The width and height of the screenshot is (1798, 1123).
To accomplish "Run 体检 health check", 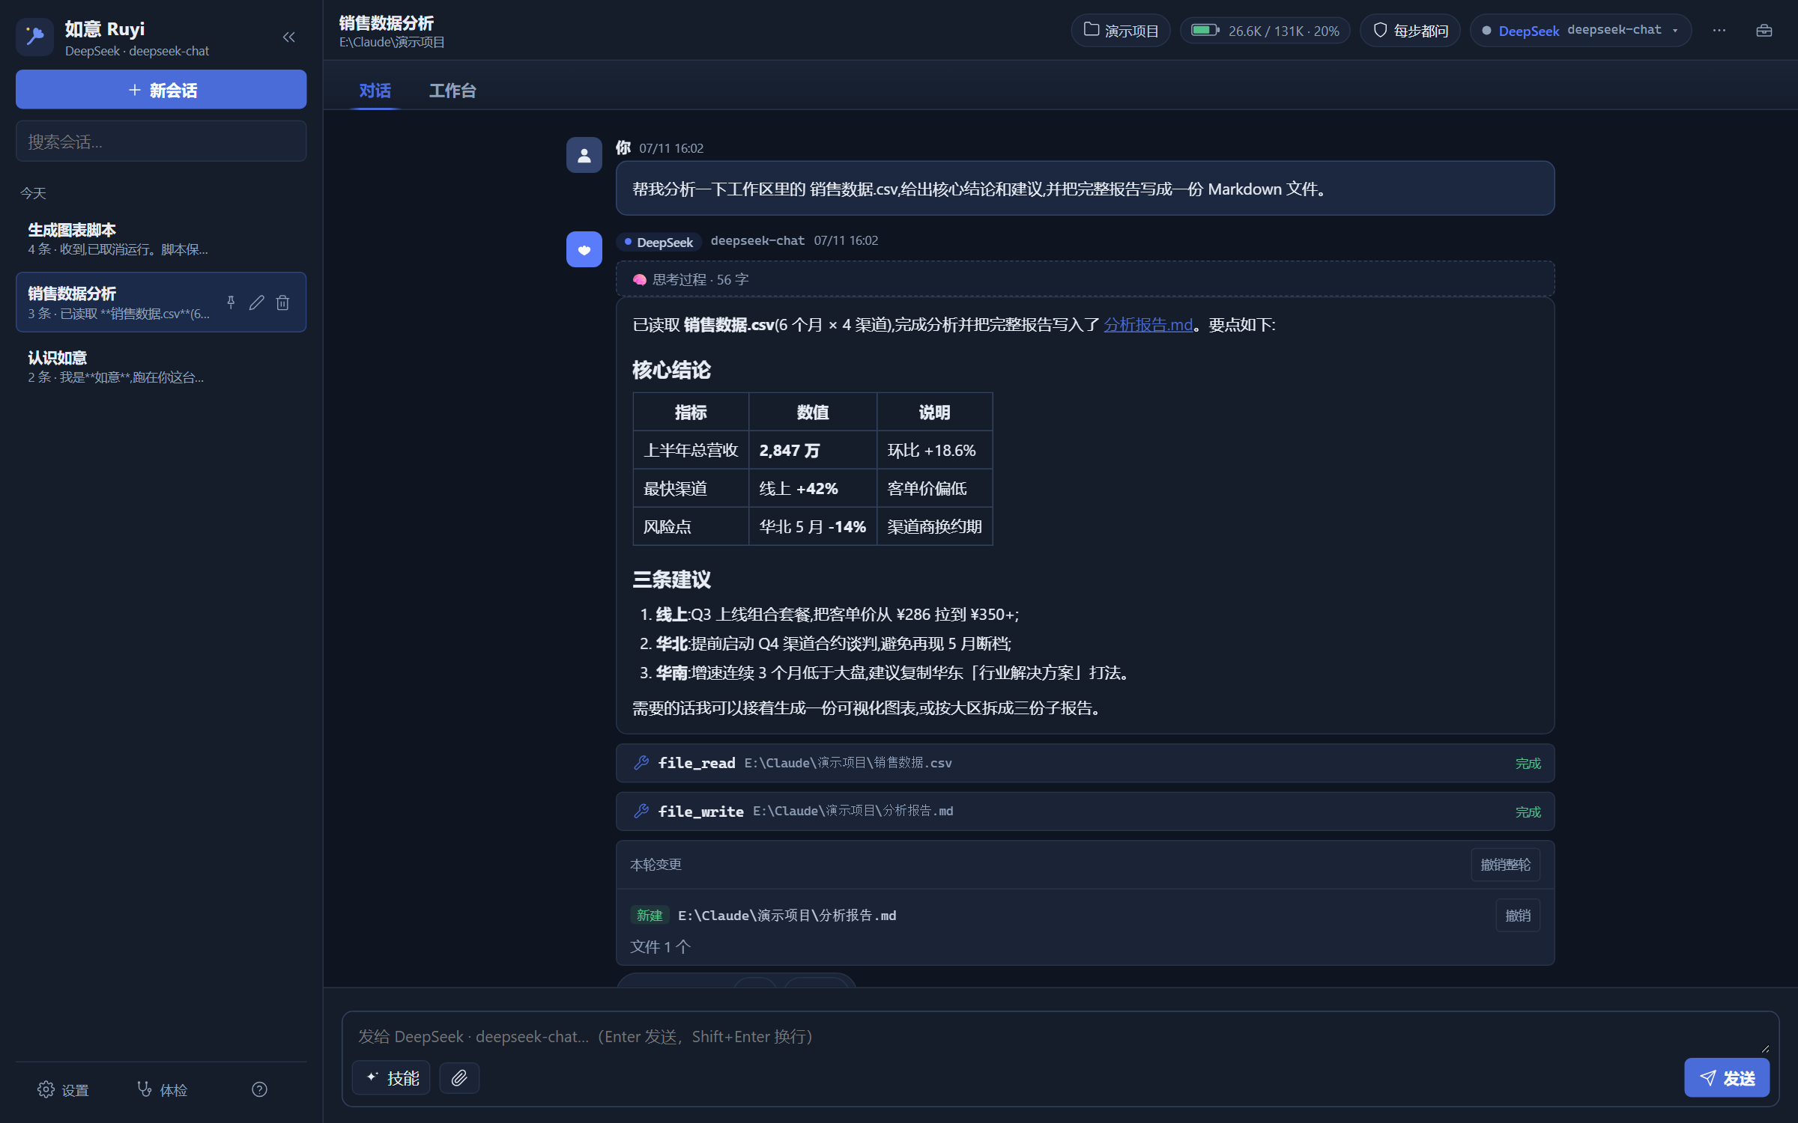I will pyautogui.click(x=163, y=1090).
